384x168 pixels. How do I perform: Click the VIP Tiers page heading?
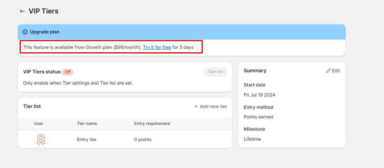(43, 11)
